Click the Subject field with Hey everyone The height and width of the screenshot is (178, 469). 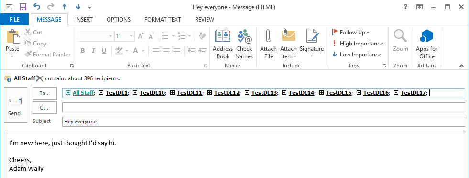click(x=263, y=122)
